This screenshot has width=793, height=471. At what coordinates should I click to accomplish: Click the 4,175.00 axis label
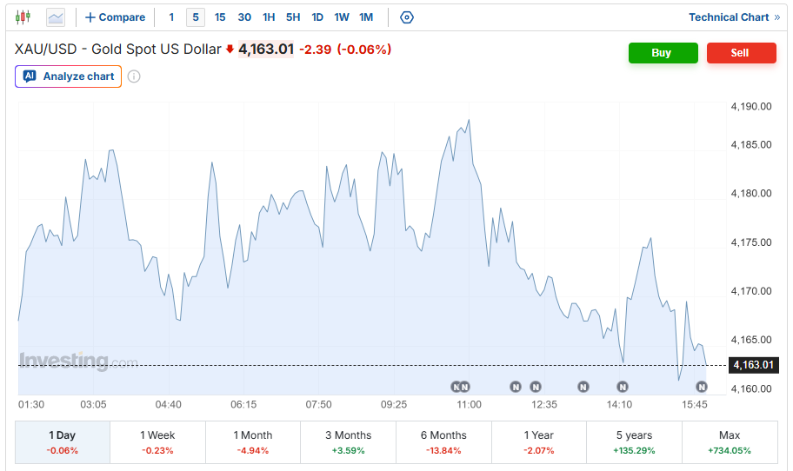click(751, 242)
